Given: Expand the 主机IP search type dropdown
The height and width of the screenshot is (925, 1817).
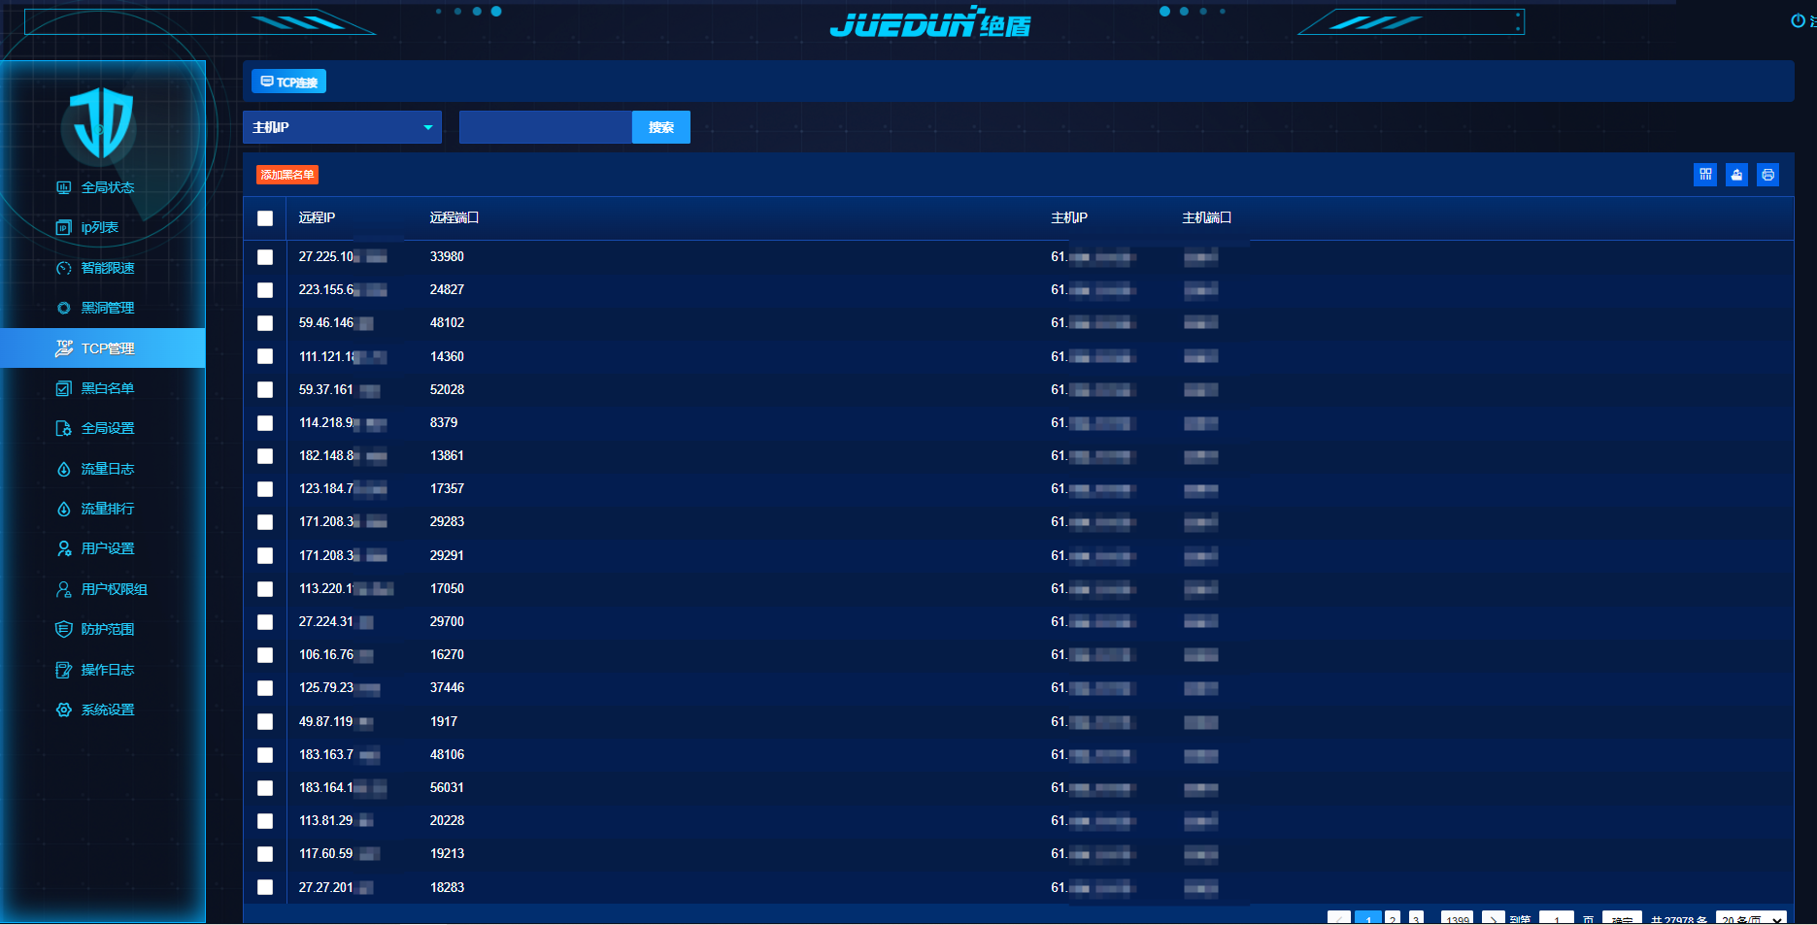Looking at the screenshot, I should coord(342,127).
